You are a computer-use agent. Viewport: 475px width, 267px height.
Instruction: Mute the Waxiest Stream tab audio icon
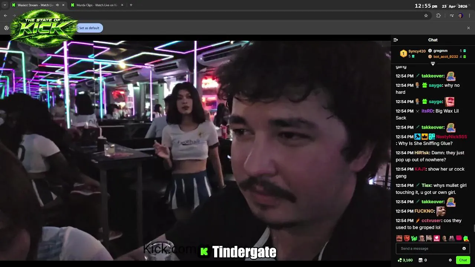[x=57, y=5]
